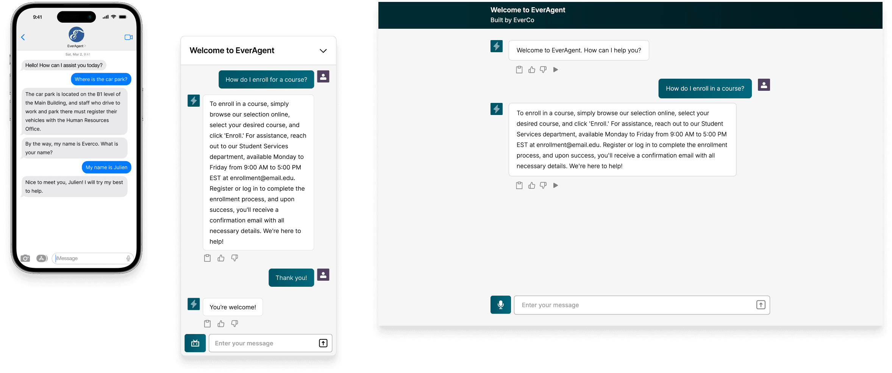Click the "Thank you!" message bubble
The image size is (892, 373).
click(291, 278)
